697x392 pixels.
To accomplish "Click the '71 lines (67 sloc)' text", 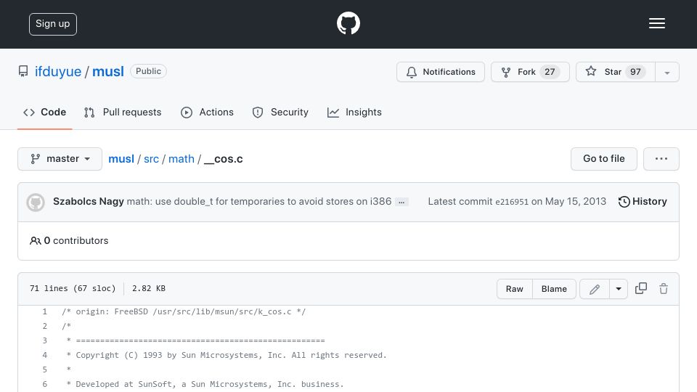I will (73, 288).
